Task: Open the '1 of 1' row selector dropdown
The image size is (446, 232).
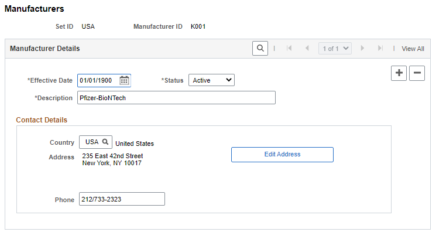Action: [335, 49]
